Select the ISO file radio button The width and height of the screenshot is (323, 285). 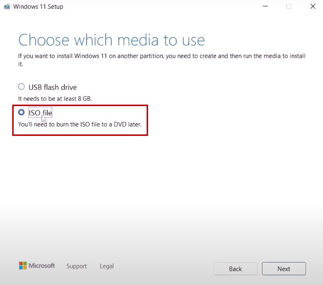(x=21, y=112)
